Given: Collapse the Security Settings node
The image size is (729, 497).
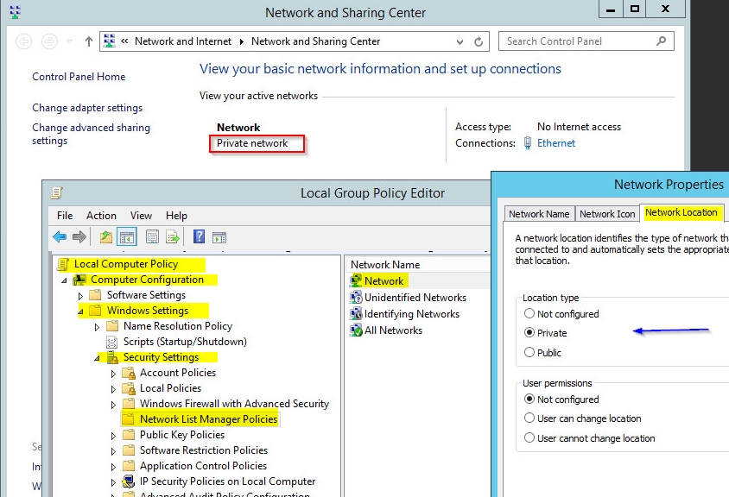Looking at the screenshot, I should point(97,358).
